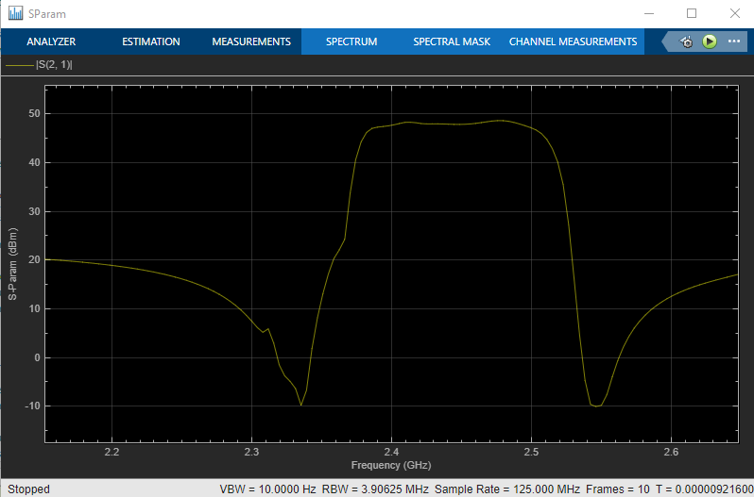Click the Frequency (GHz) axis label
Image resolution: width=754 pixels, height=497 pixels.
point(389,465)
